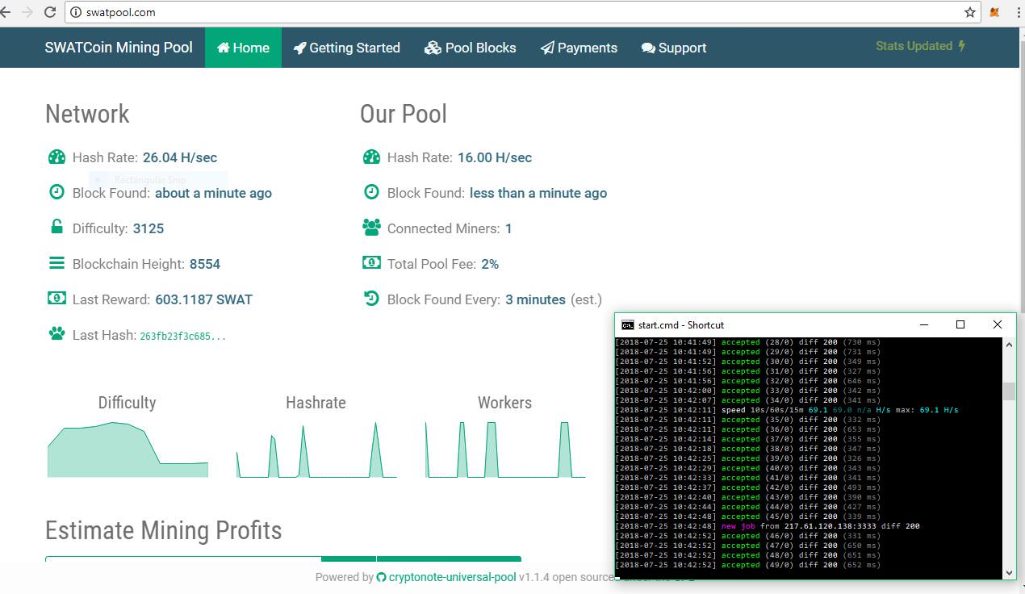Click the Difficulty value 3125
Viewport: 1025px width, 594px height.
149,228
